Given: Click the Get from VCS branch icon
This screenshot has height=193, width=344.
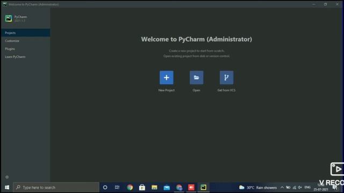Looking at the screenshot, I should click(x=226, y=77).
